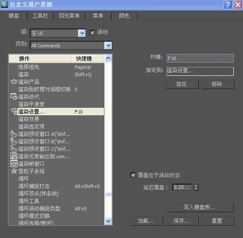Click the icon next to 渲染设置...
This screenshot has height=238, width=243.
(14, 111)
